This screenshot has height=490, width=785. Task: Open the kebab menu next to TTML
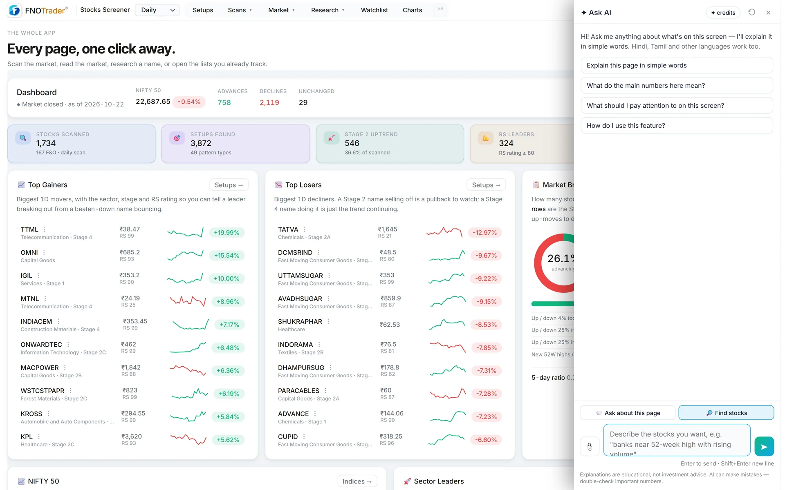coord(45,229)
